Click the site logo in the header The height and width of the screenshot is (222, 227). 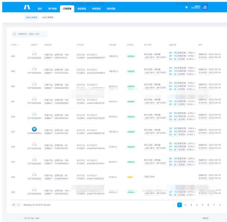point(27,7)
